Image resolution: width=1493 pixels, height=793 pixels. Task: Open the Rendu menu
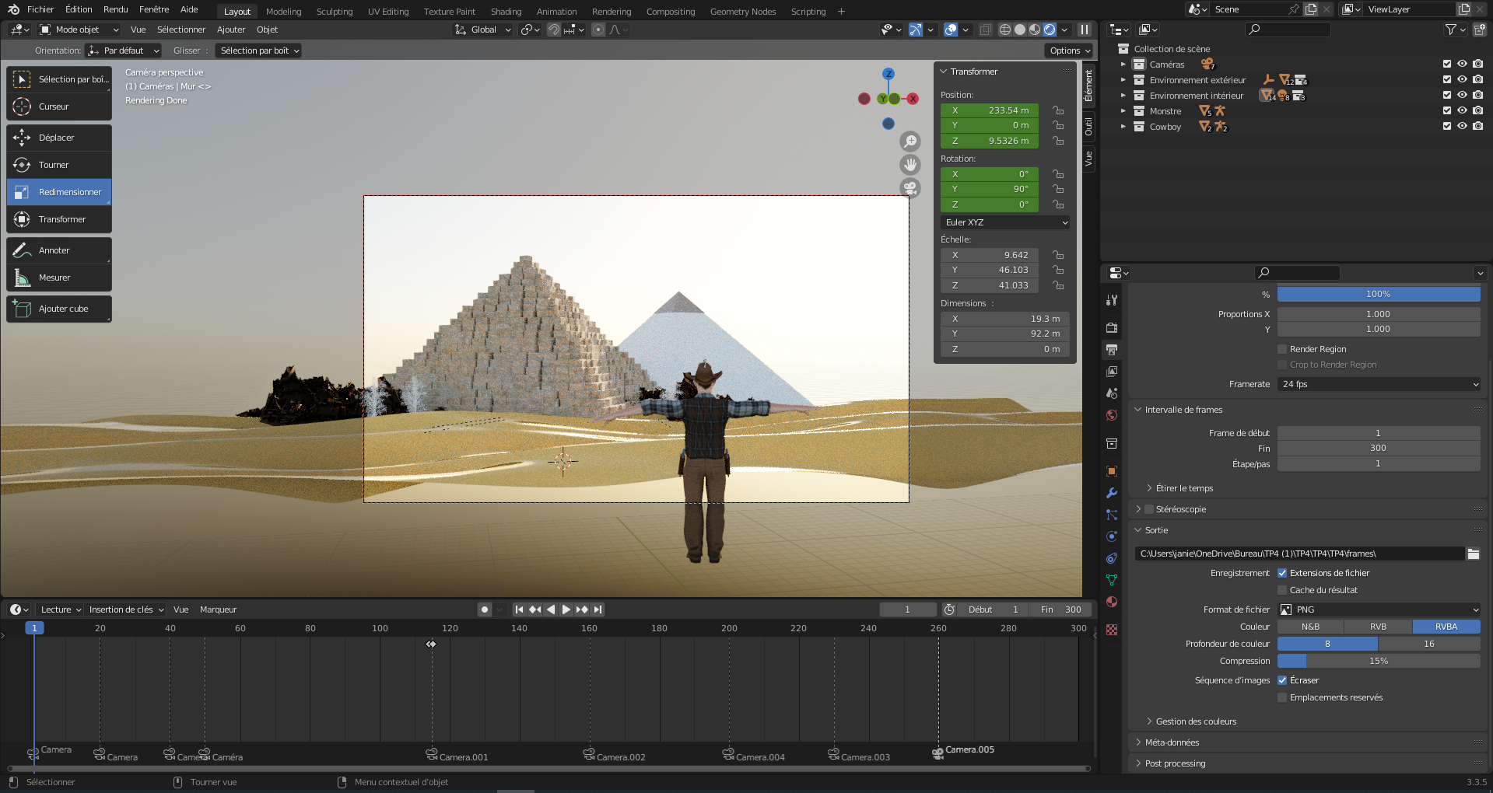tap(115, 9)
